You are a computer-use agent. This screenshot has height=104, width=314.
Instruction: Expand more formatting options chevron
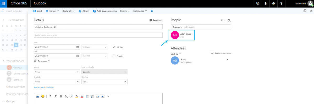point(108,96)
